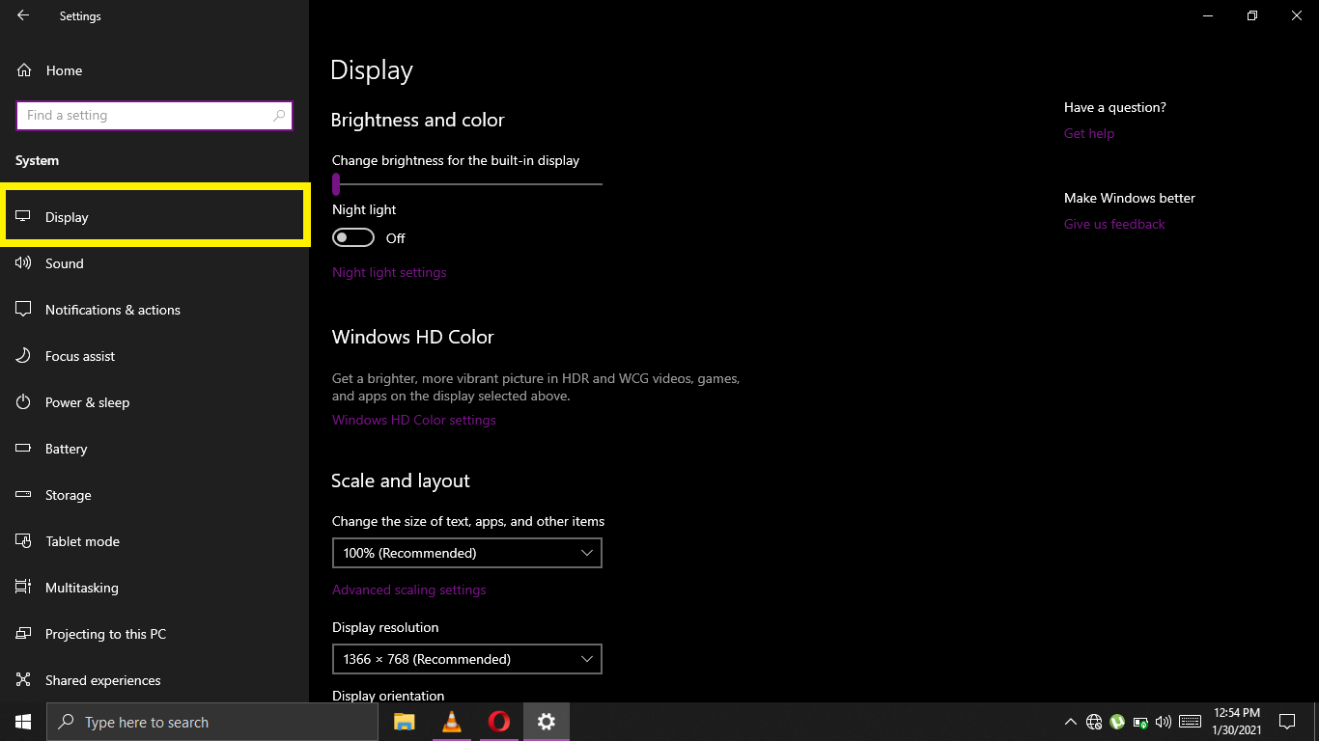Image resolution: width=1319 pixels, height=741 pixels.
Task: Click the Display orientation label
Action: [x=388, y=696]
